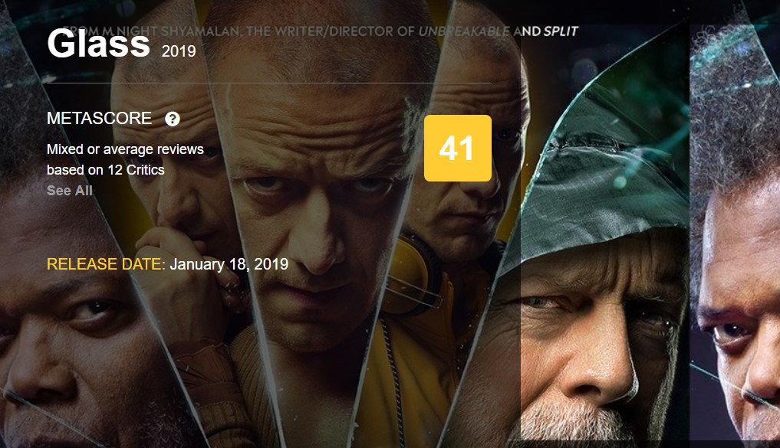
Task: Click the yellow 41 Metascore badge
Action: [x=458, y=148]
